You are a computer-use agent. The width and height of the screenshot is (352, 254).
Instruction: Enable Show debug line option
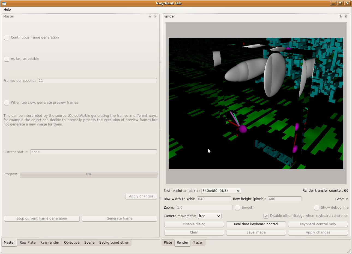pos(317,208)
